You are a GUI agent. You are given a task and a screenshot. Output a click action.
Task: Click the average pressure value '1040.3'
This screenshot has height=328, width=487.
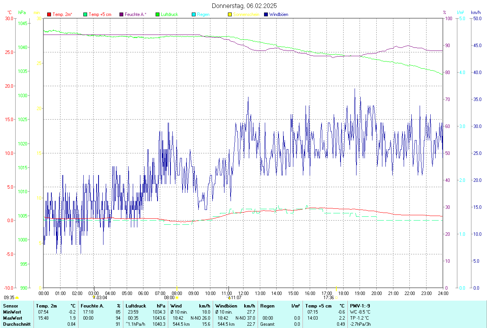[158, 324]
